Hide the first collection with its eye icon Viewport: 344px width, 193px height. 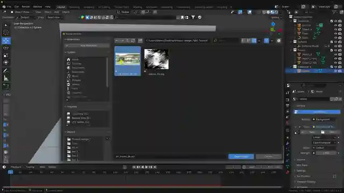(x=335, y=21)
